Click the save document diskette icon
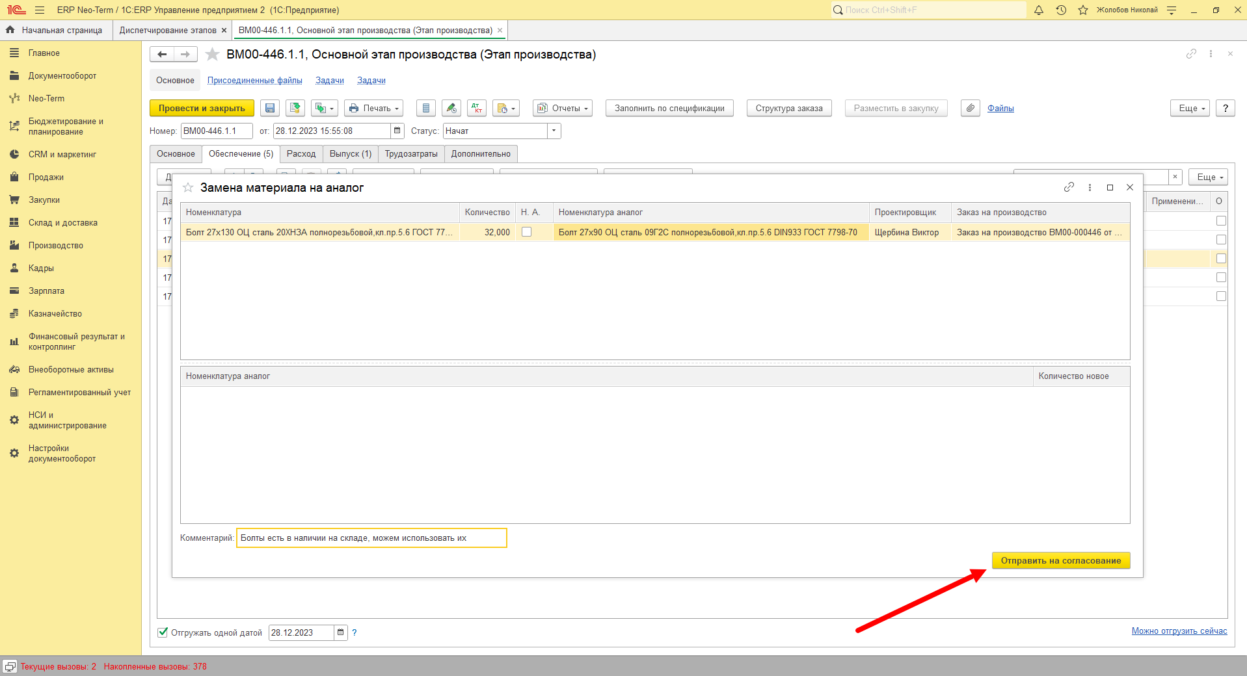 [270, 108]
